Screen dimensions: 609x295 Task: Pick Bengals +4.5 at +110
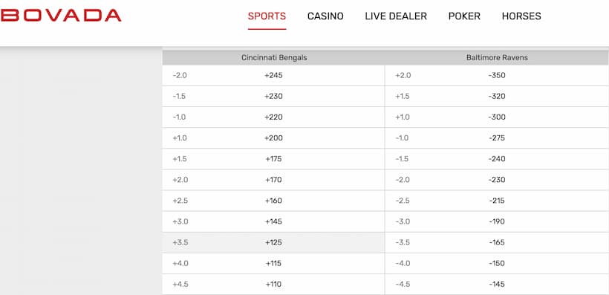coord(273,285)
